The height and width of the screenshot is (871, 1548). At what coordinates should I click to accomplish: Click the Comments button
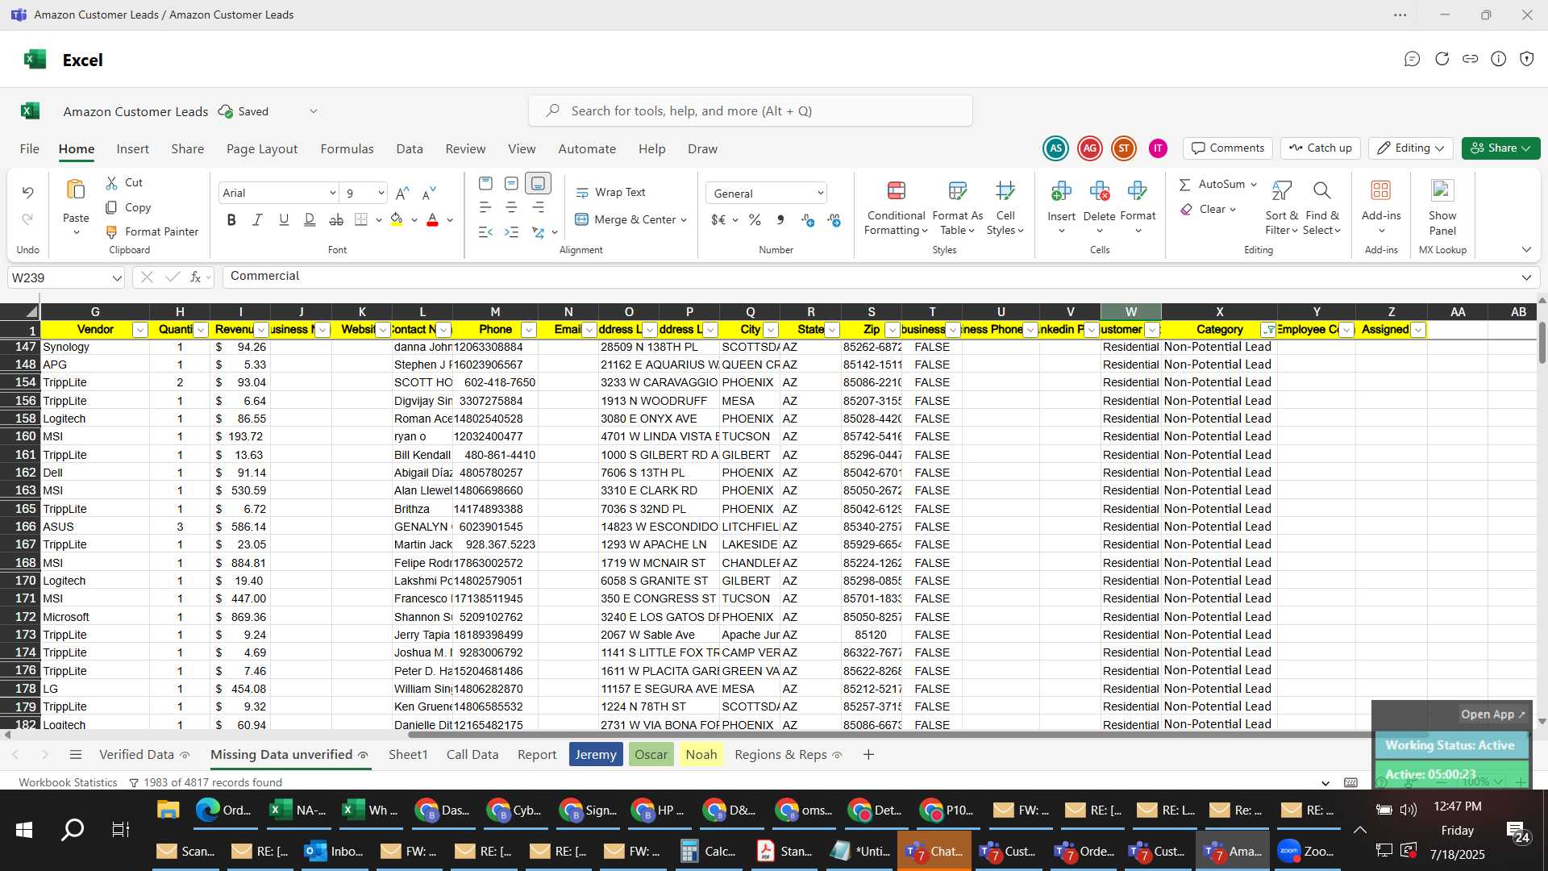click(x=1228, y=148)
